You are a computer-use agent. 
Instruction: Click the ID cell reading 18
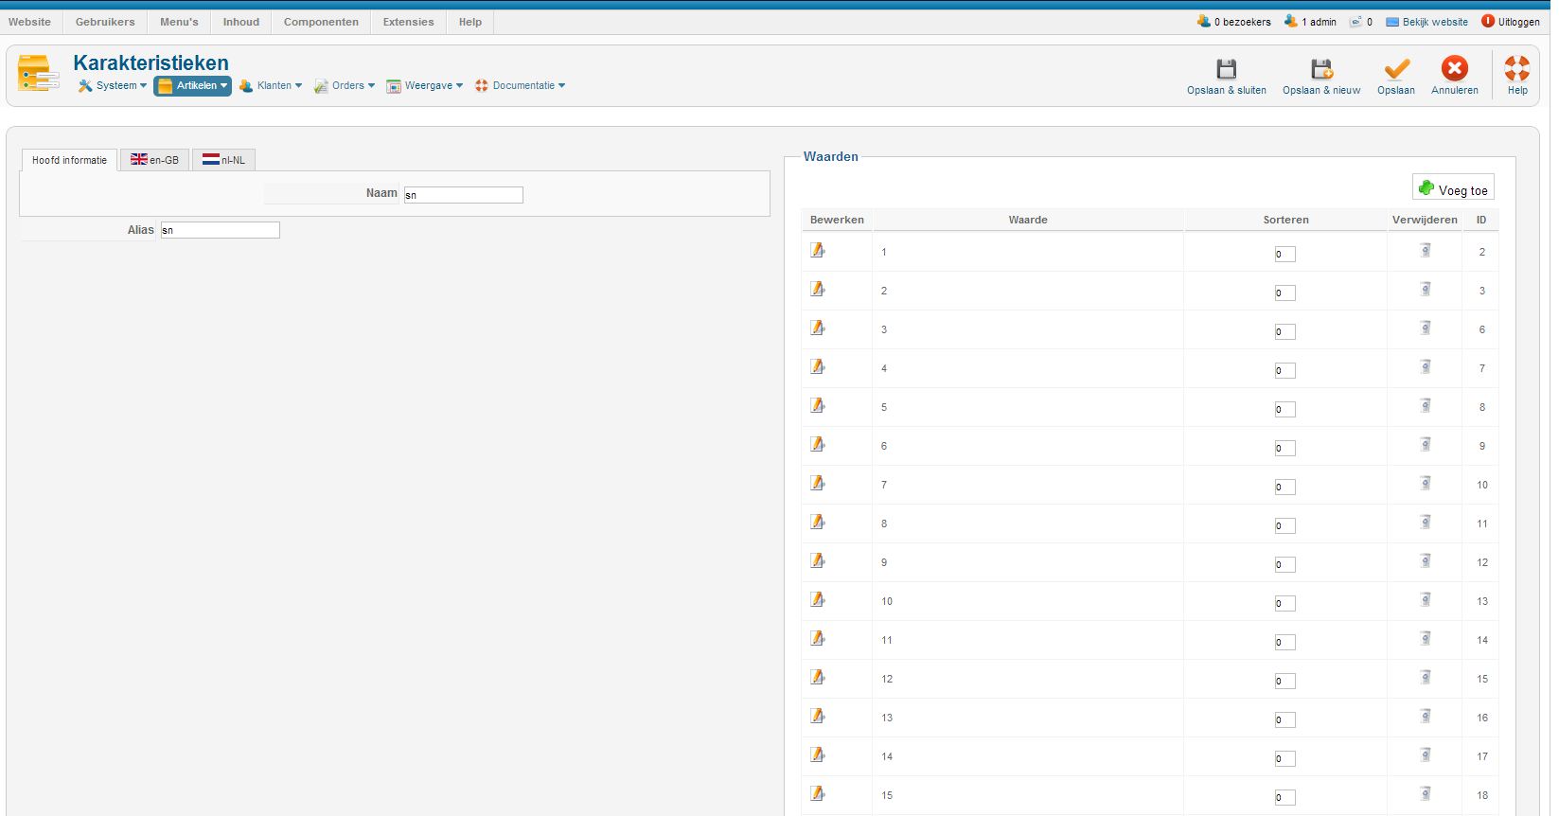click(1482, 795)
